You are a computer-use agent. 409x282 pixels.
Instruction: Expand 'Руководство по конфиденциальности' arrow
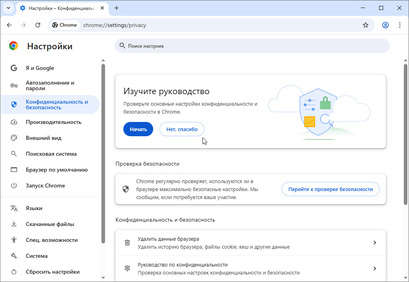[x=374, y=268]
